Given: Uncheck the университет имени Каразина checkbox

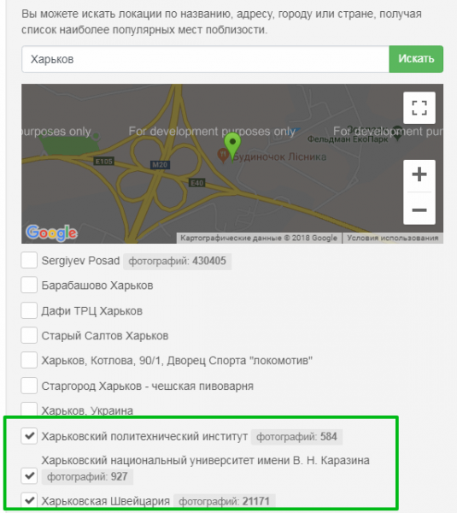Looking at the screenshot, I should [29, 476].
